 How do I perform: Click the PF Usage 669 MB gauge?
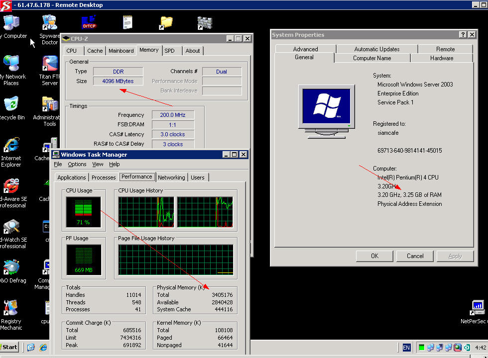[x=84, y=260]
